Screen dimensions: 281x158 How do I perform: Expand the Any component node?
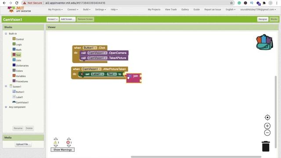(x=6, y=107)
